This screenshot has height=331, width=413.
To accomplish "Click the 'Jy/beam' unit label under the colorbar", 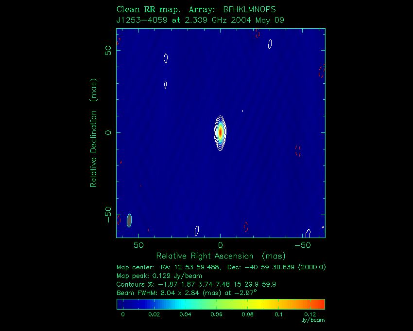I will (x=313, y=320).
